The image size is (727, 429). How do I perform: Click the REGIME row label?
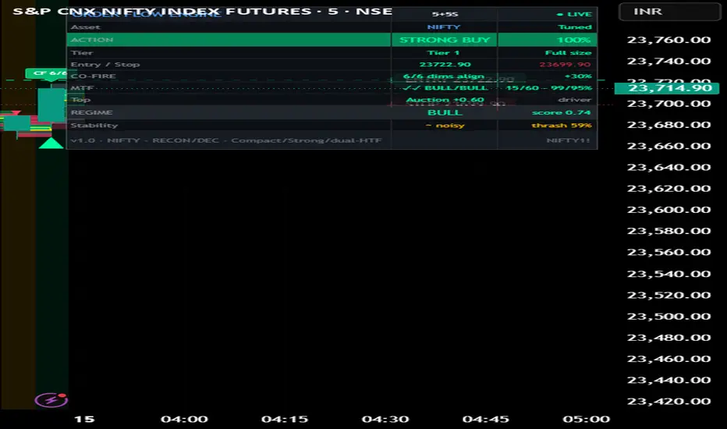click(x=92, y=112)
